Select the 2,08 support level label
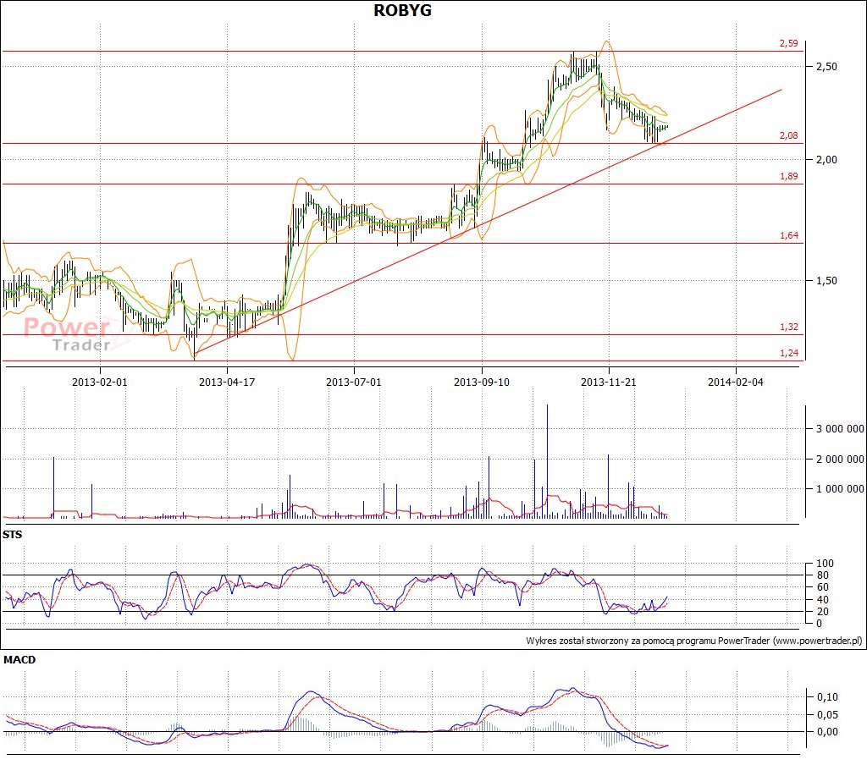 point(789,135)
